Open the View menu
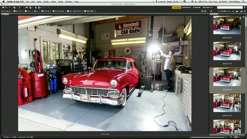 pos(39,2)
